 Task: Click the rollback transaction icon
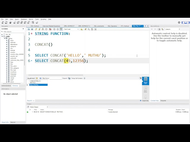(58, 29)
